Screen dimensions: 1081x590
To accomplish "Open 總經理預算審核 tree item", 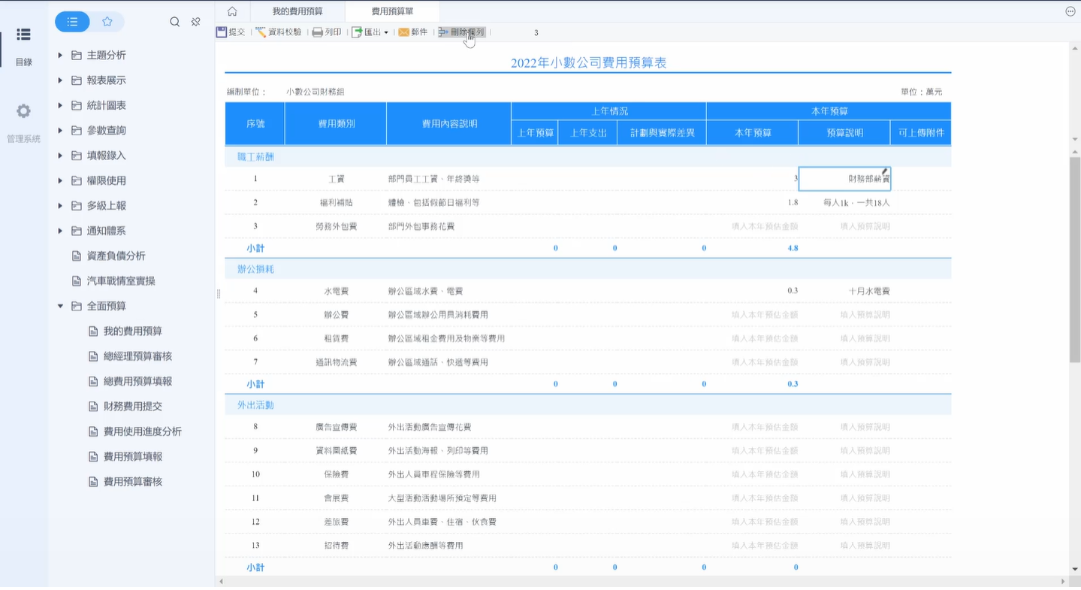I will tap(130, 356).
